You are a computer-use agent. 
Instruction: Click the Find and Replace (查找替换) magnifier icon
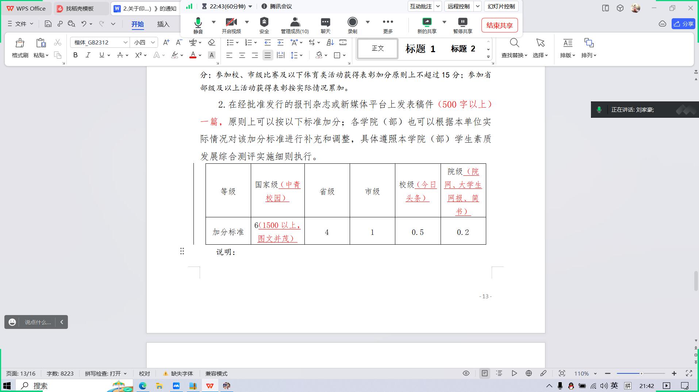514,43
